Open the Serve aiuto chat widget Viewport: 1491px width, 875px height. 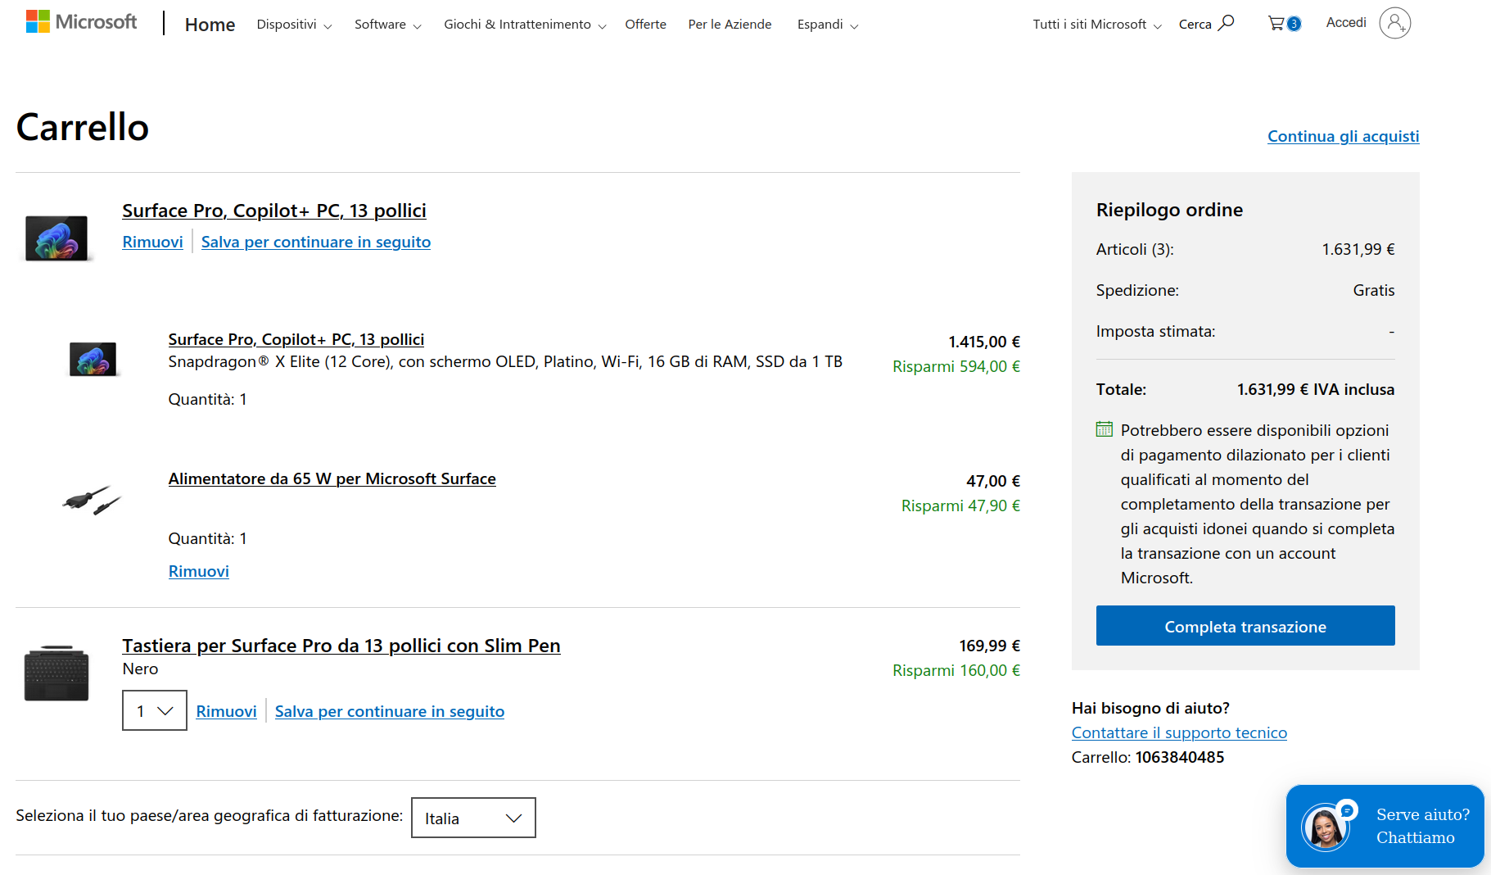tap(1385, 826)
